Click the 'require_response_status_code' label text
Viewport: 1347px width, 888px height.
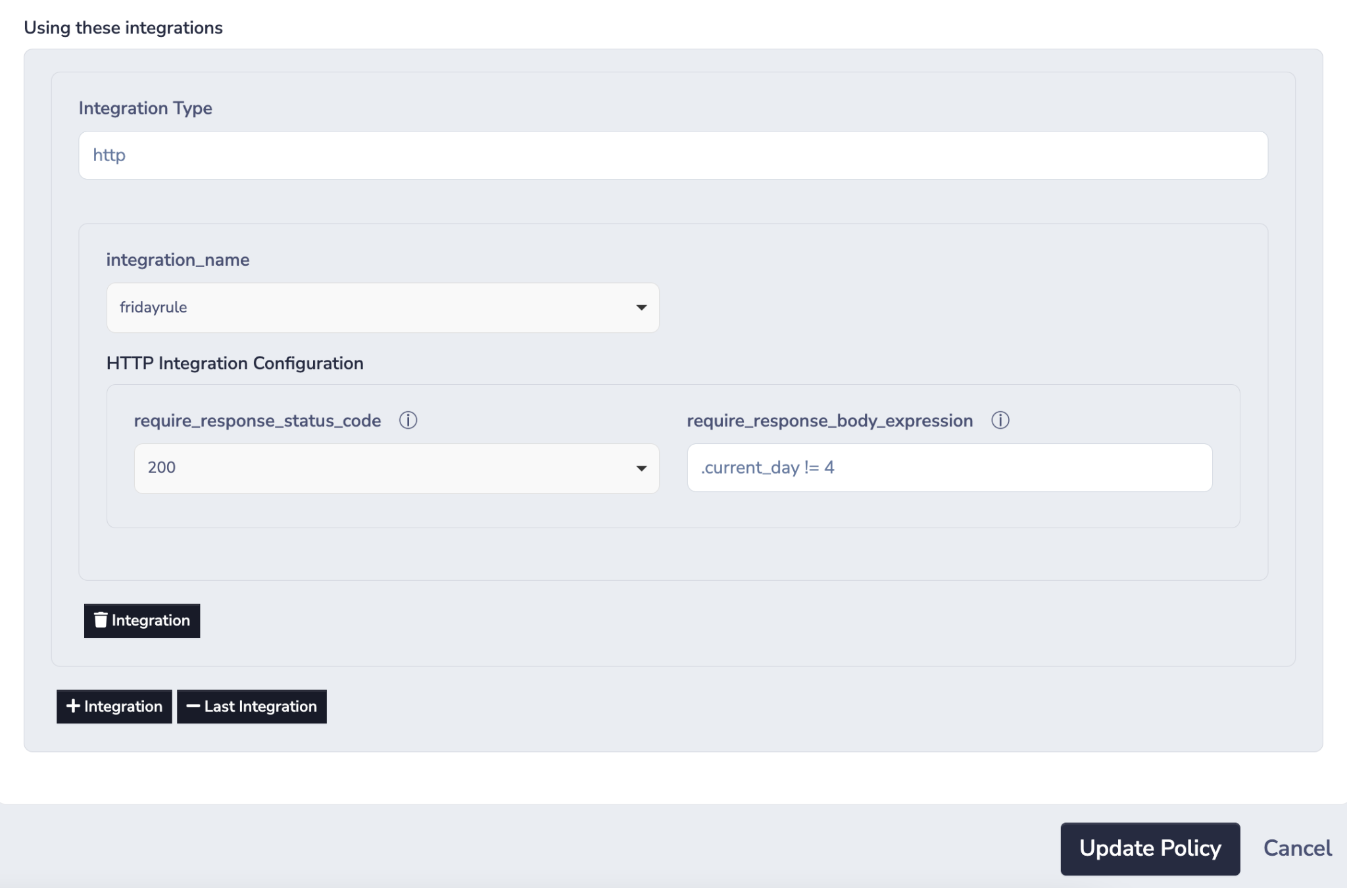click(x=257, y=420)
